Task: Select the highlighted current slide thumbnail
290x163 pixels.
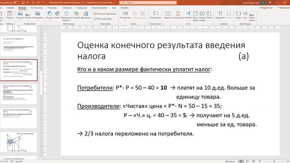Action: 19,70
